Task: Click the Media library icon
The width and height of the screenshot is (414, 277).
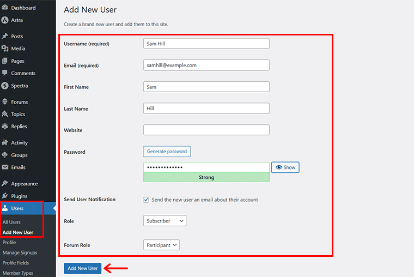Action: (5, 49)
